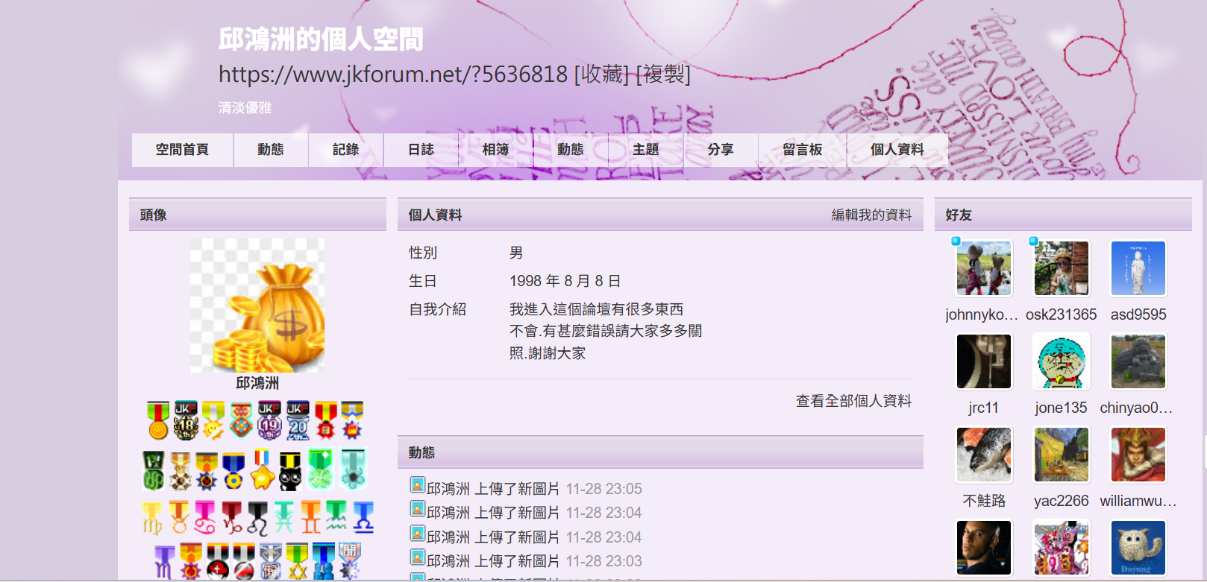Image resolution: width=1207 pixels, height=582 pixels.
Task: Switch to the 主題 tab
Action: tap(645, 150)
